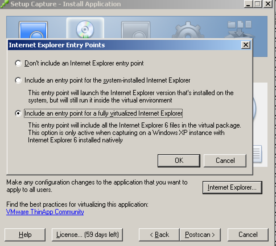Open License (59 days left) dialog

[x=87, y=235]
